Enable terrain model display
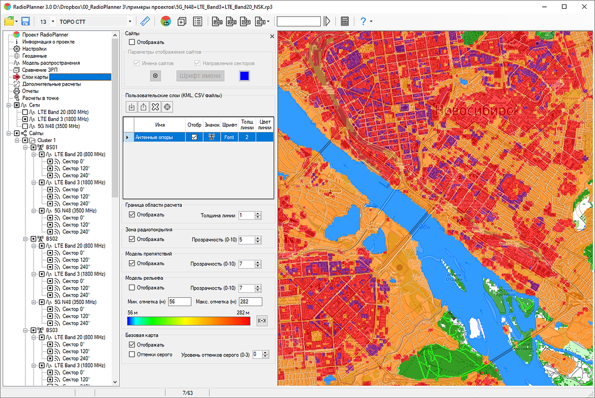 click(132, 288)
